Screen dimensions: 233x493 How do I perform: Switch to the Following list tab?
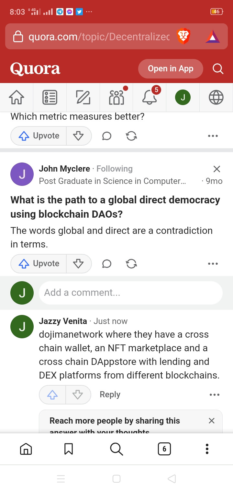click(50, 97)
